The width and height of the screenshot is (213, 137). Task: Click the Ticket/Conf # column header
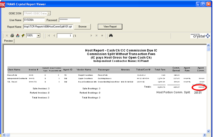(143, 70)
